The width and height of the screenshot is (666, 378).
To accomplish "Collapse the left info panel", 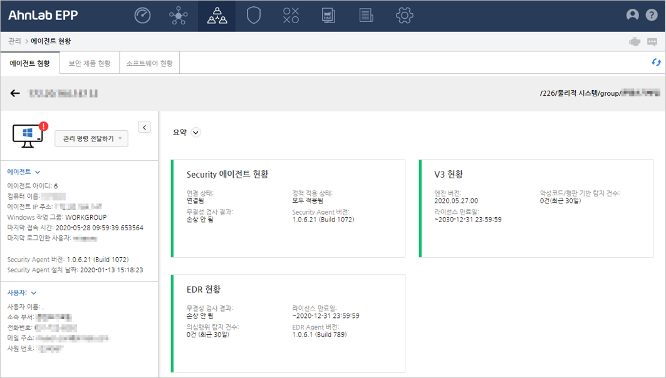I will (144, 127).
